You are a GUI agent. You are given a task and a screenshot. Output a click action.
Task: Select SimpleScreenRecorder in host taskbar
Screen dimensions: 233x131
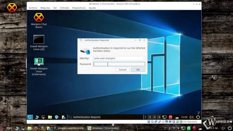point(69,128)
